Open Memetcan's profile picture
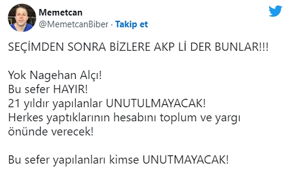Screen dimensions: 286x171 pos(22,18)
